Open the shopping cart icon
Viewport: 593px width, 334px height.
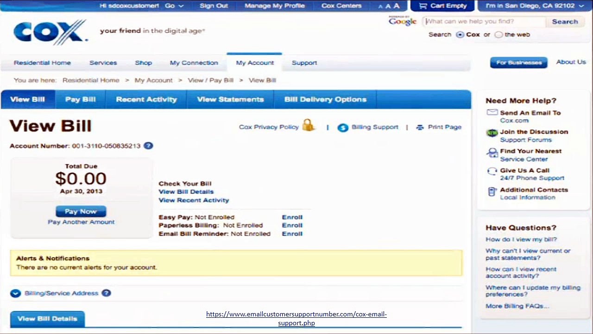pos(423,6)
